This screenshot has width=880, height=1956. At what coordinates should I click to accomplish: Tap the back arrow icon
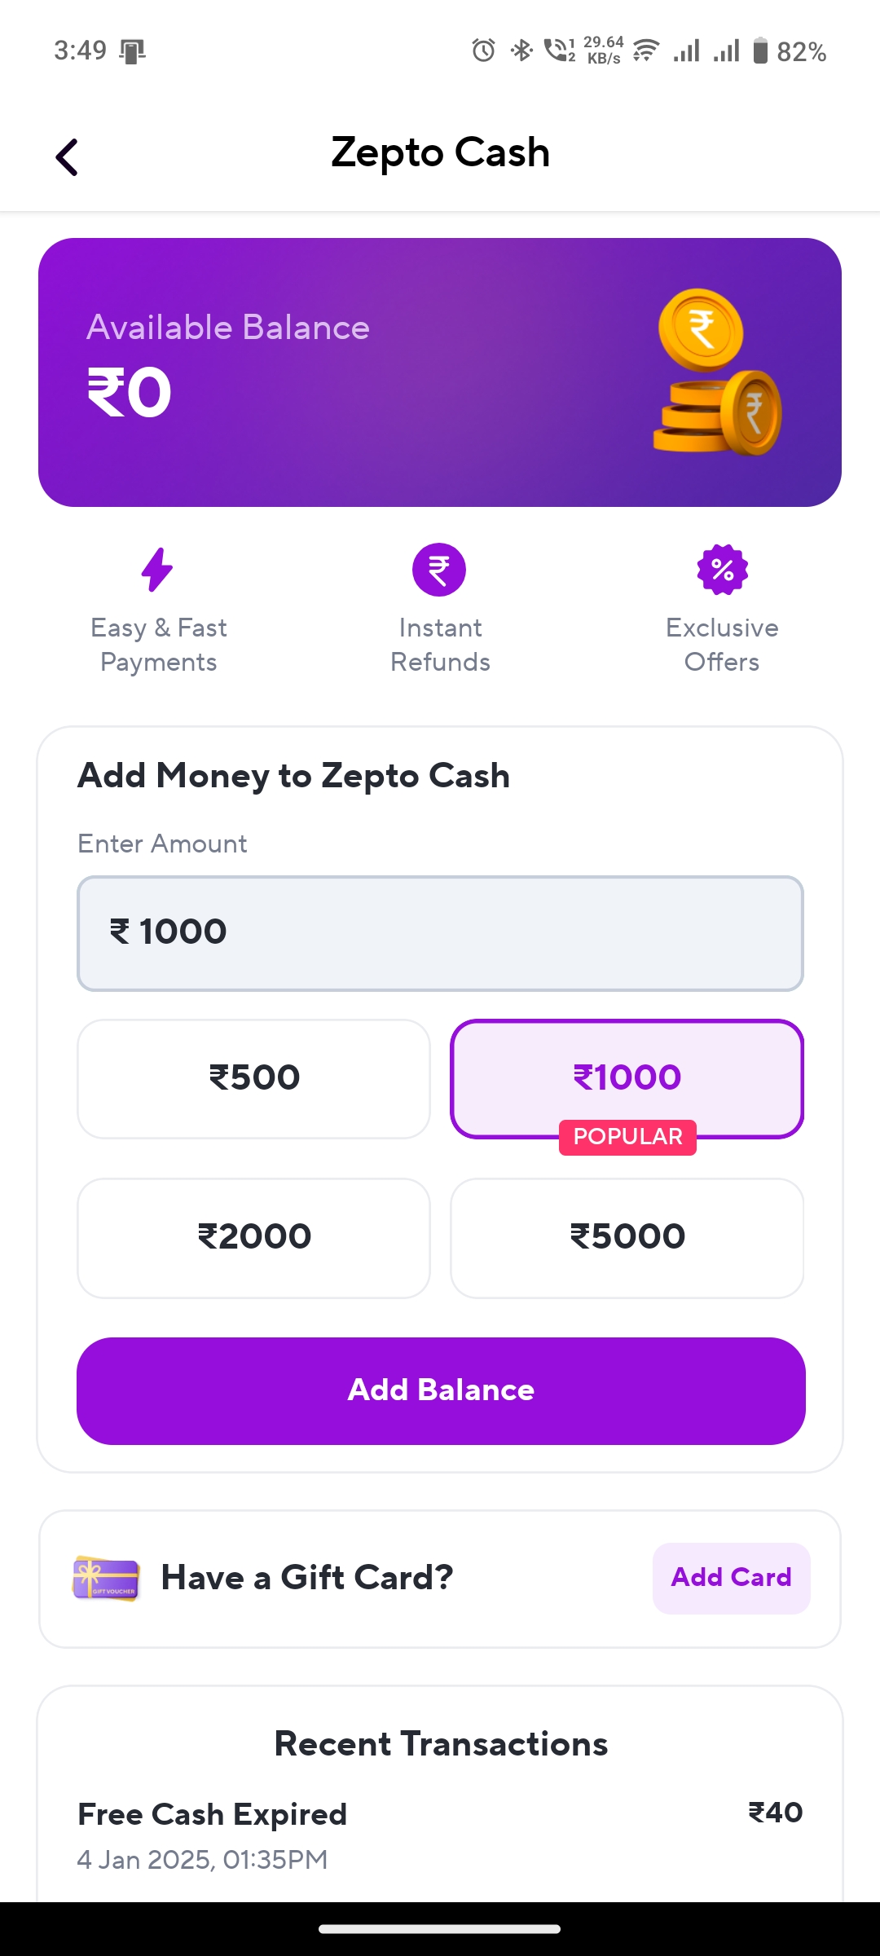click(67, 156)
